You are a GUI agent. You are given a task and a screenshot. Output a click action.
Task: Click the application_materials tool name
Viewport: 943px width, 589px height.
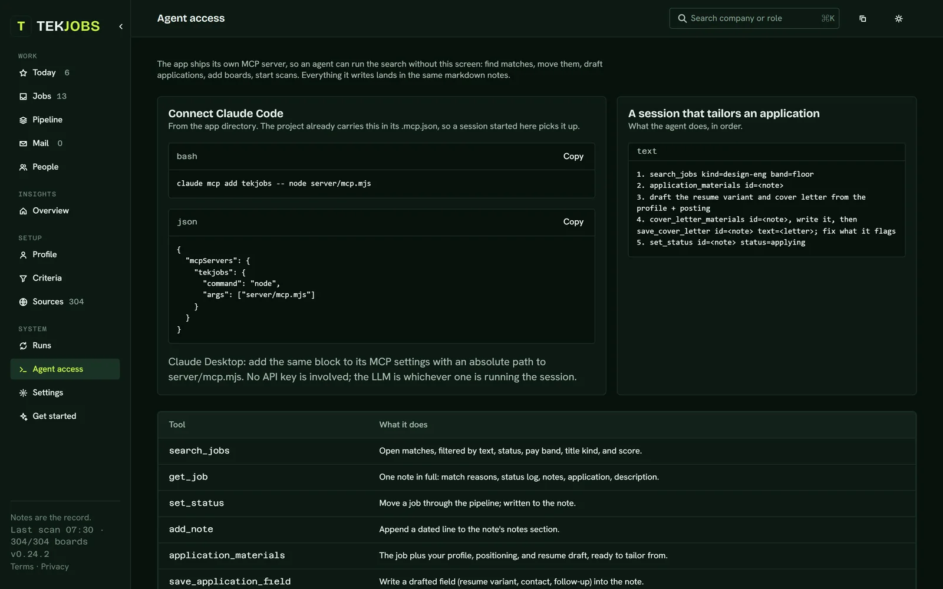click(x=227, y=555)
